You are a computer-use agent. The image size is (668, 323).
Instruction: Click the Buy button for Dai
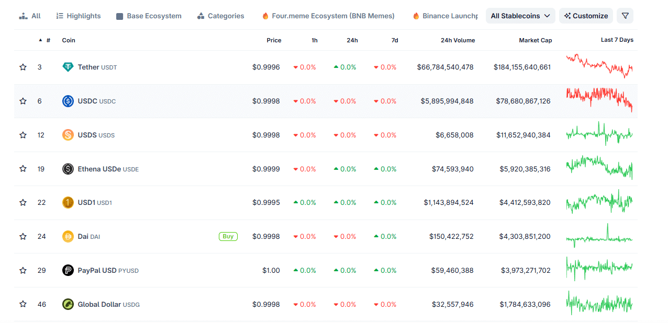point(228,236)
